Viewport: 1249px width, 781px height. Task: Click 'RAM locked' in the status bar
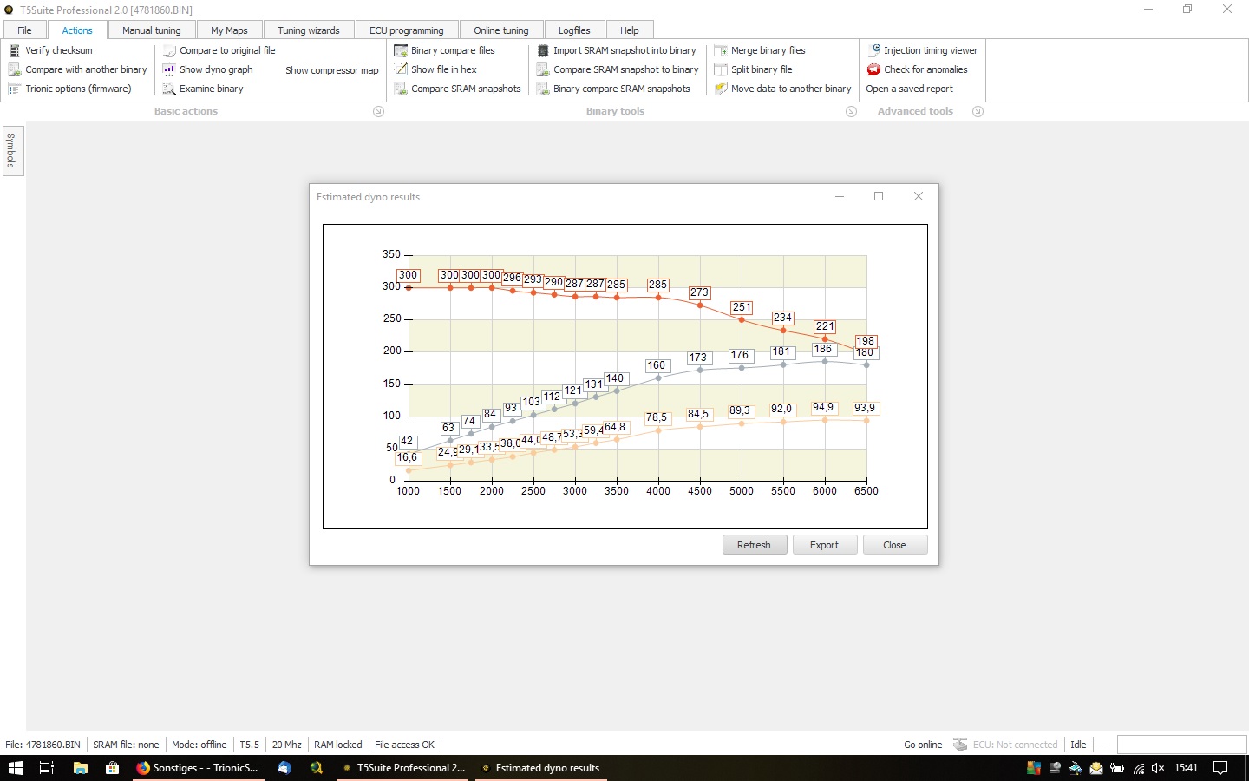point(338,745)
